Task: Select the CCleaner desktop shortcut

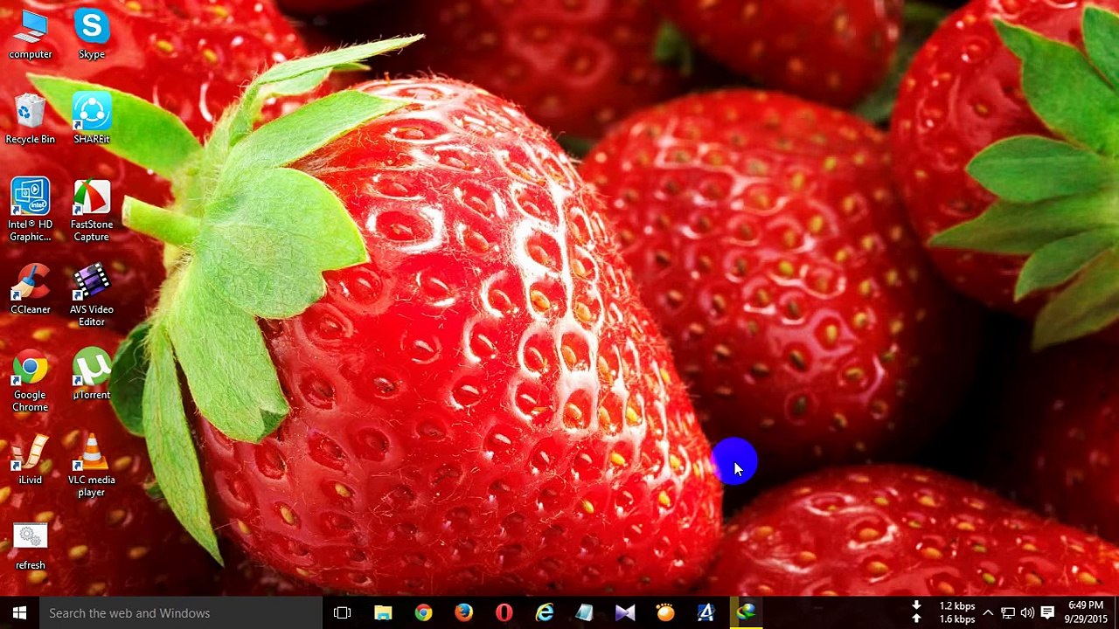Action: [x=31, y=290]
